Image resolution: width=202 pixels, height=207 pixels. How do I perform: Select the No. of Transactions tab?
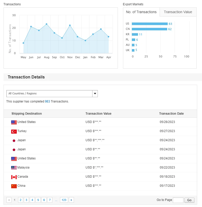pos(141,12)
